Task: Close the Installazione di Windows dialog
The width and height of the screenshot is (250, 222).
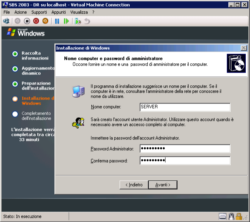Action: click(243, 48)
